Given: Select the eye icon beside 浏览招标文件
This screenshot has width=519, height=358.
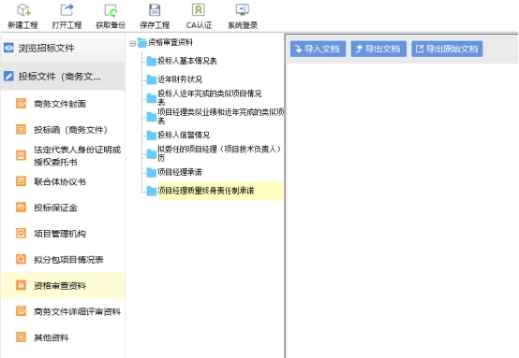Looking at the screenshot, I should click(x=8, y=48).
